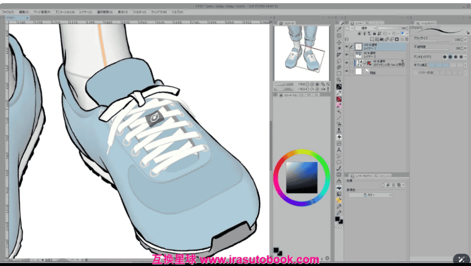This screenshot has height=266, width=471.
Task: Click inside the color wheel square
Action: click(x=302, y=177)
